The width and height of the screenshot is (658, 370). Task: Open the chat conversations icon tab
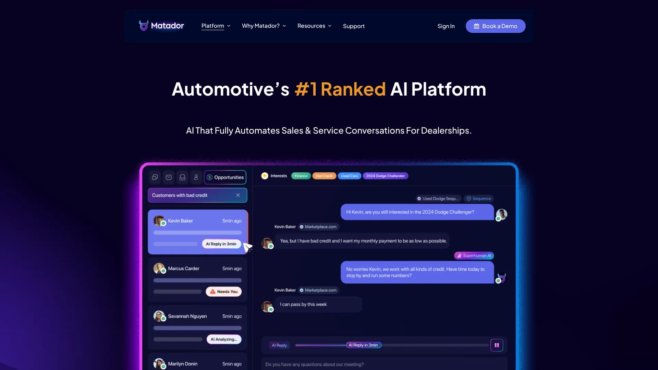(155, 177)
